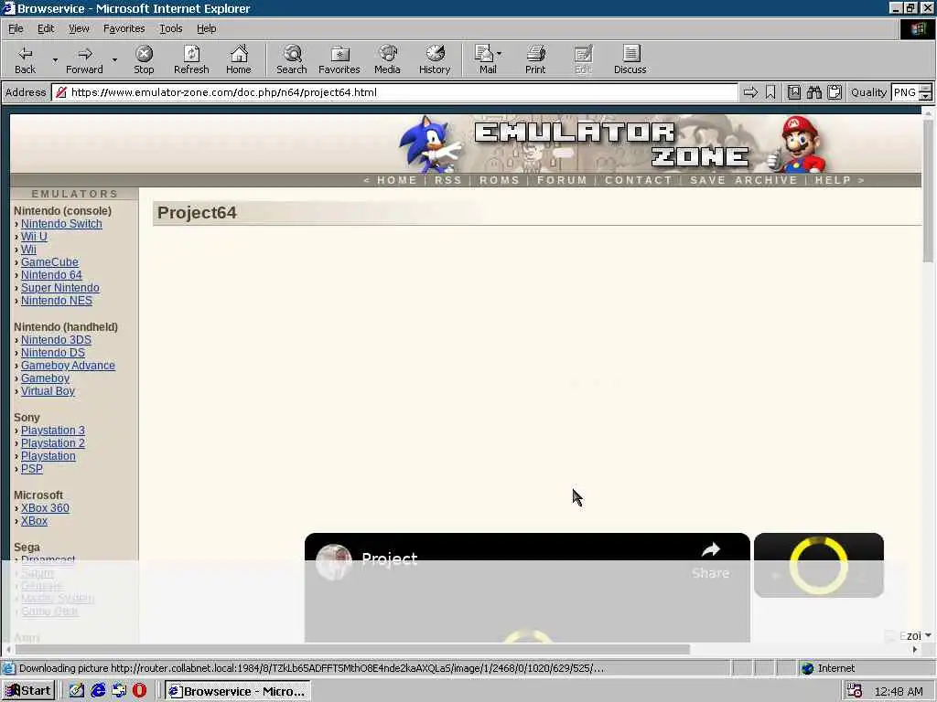The image size is (937, 702).
Task: Open the File menu
Action: pos(16,28)
